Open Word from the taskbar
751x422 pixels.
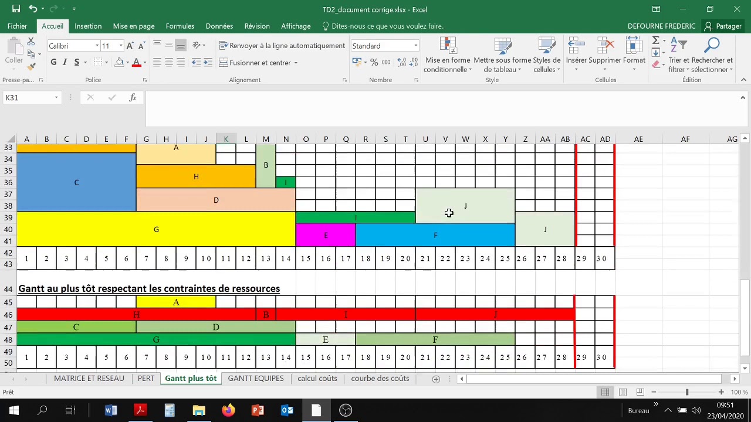coord(111,410)
